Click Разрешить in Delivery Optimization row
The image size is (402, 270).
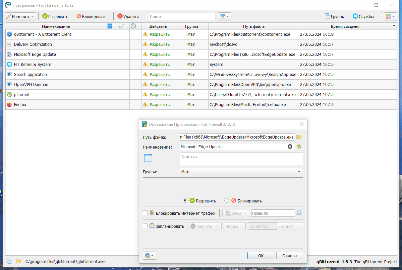[160, 44]
